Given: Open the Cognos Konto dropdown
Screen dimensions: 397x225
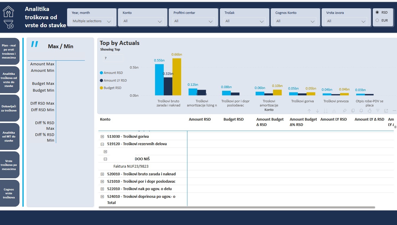Looking at the screenshot, I should click(x=295, y=21).
